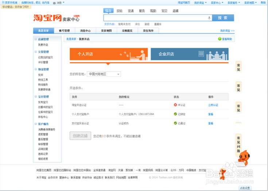The height and width of the screenshot is (191, 268).
Task: Collapse the 物流管理 section in sidebar
Action: click(36, 69)
